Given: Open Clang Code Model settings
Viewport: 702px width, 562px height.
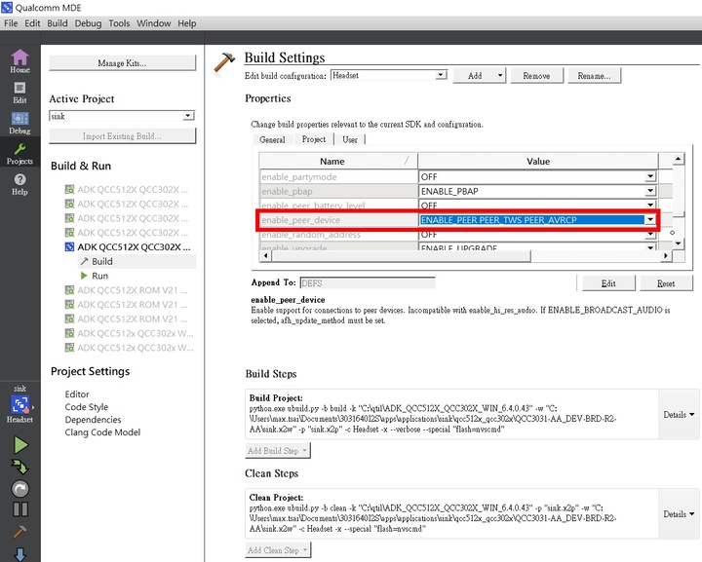Looking at the screenshot, I should 102,432.
